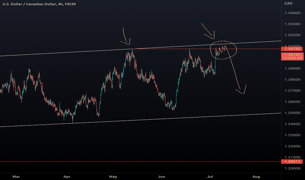
Task: Click the 1.22000 price axis value
Action: (x=292, y=146)
